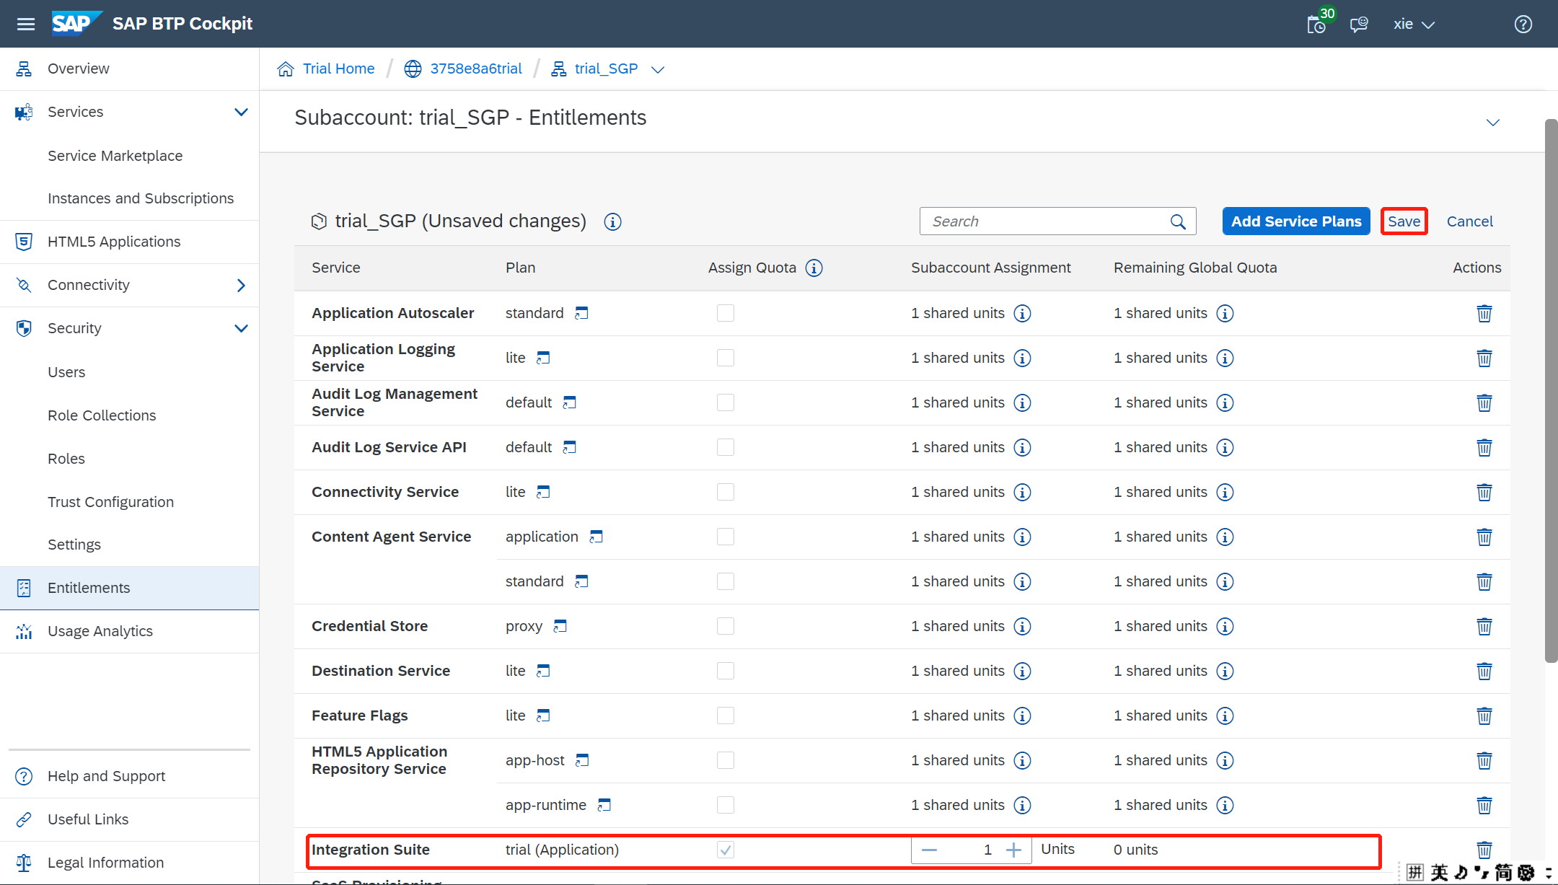
Task: Delete the Connectivity Service entitlement
Action: [x=1484, y=493]
